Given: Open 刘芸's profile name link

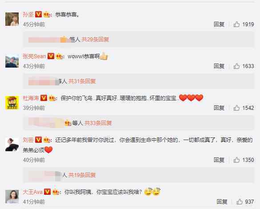Looking at the screenshot, I should pyautogui.click(x=28, y=140).
